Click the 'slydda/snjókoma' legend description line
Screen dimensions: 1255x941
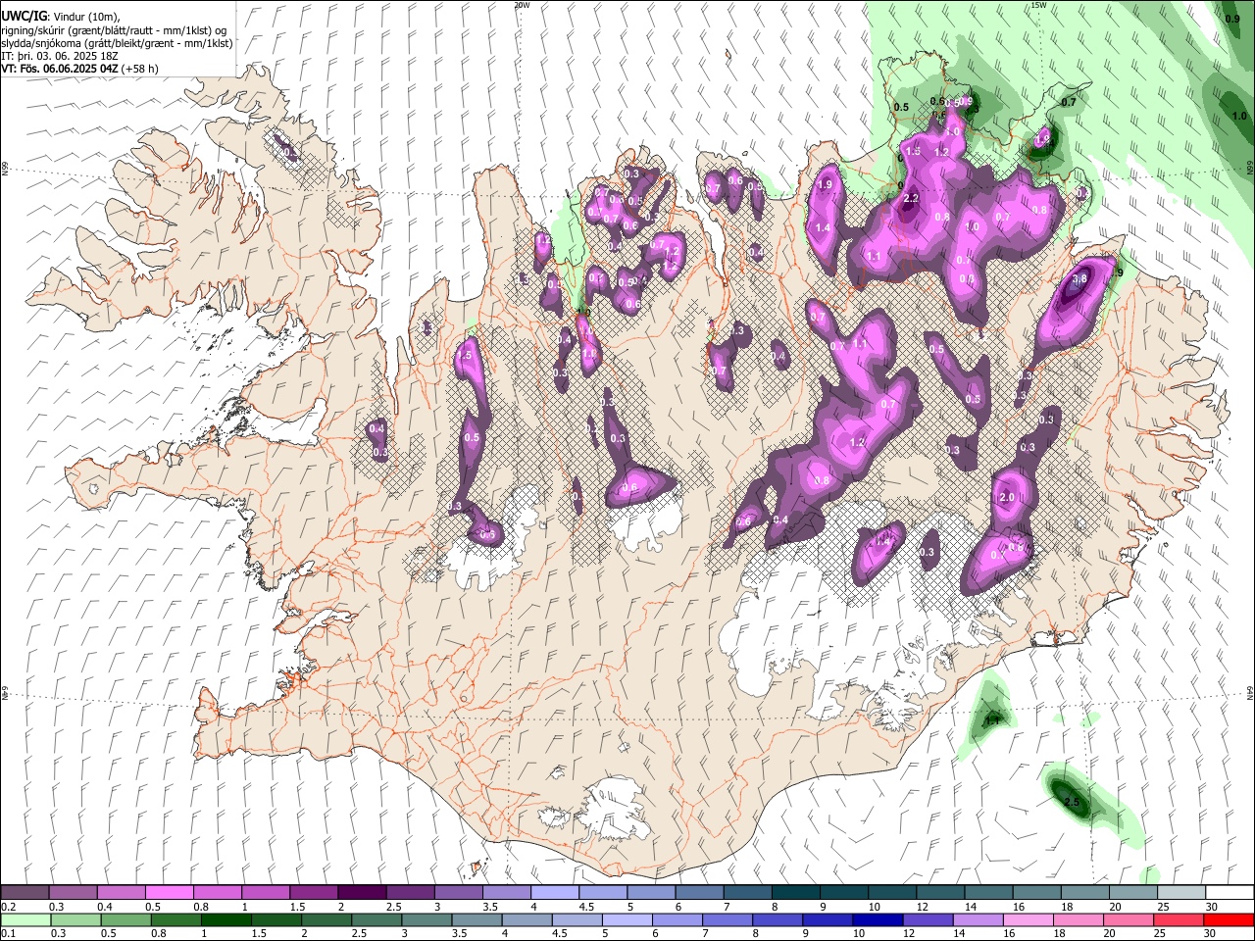point(117,43)
